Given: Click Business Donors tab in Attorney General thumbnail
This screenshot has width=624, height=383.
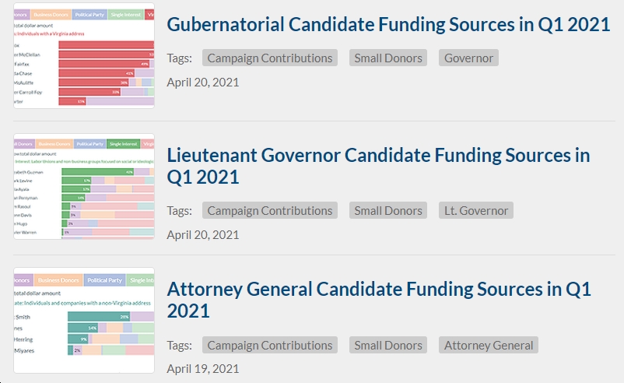Looking at the screenshot, I should click(x=58, y=280).
